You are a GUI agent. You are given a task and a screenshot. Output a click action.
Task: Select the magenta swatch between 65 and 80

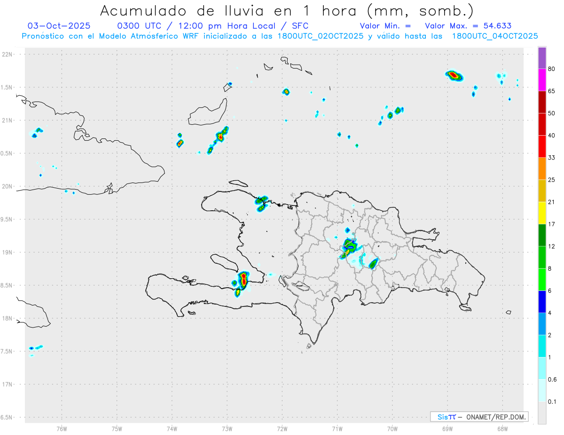pyautogui.click(x=542, y=80)
